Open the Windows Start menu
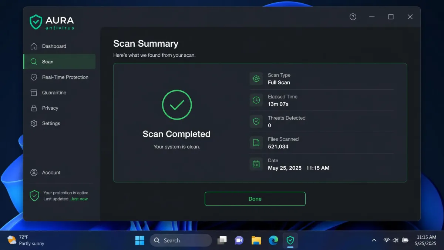444x250 pixels. coord(140,240)
